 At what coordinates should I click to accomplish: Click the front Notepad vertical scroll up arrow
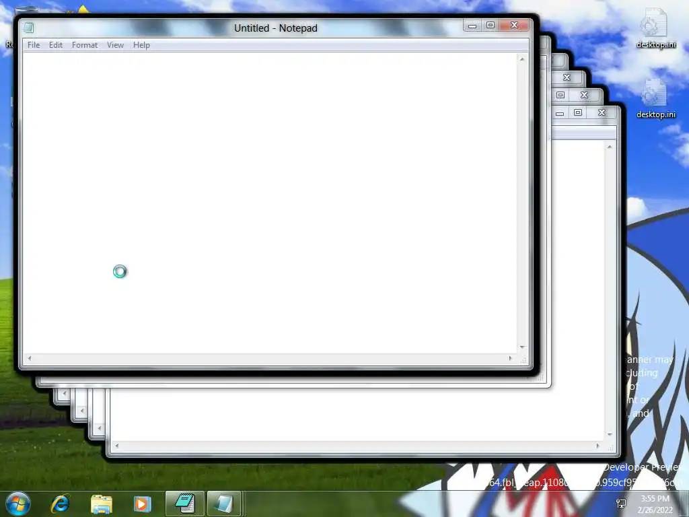point(522,59)
